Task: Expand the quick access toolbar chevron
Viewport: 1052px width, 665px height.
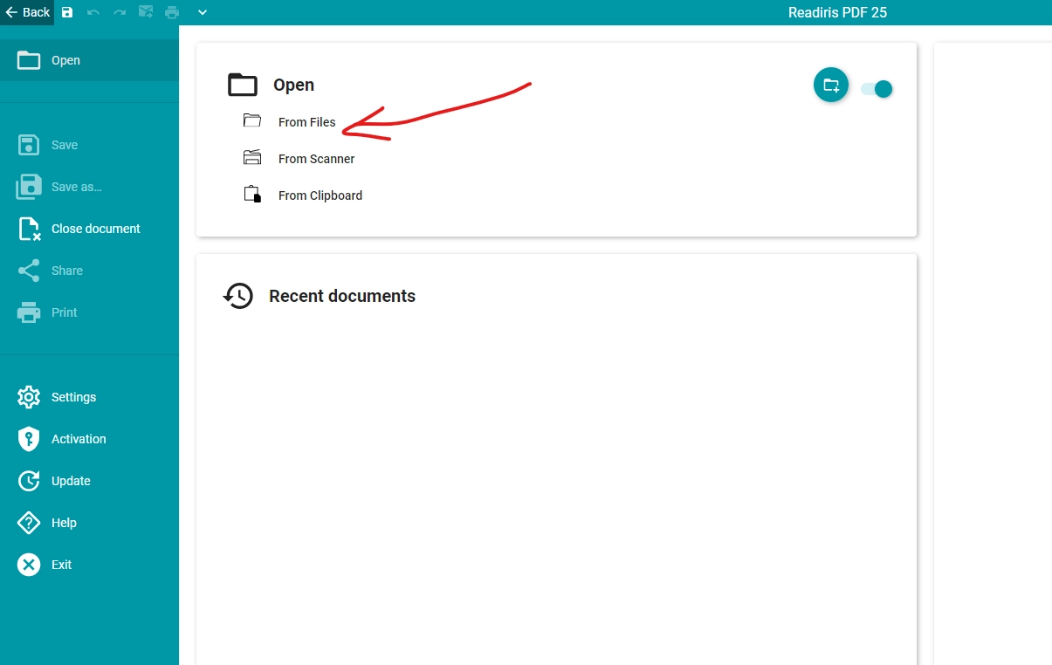Action: 203,12
